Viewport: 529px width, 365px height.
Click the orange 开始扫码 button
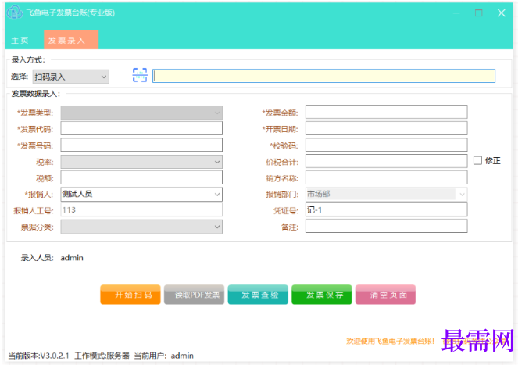tap(130, 295)
